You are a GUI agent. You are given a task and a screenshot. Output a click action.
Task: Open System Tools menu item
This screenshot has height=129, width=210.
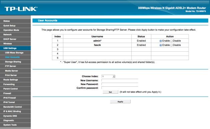click(x=15, y=125)
